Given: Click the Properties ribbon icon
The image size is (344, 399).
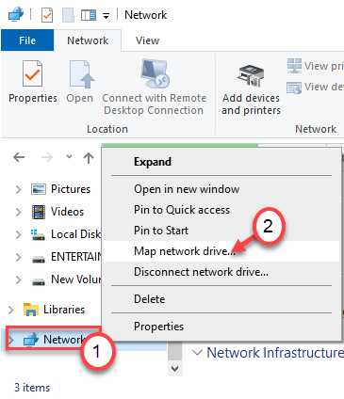Looking at the screenshot, I should pos(32,74).
